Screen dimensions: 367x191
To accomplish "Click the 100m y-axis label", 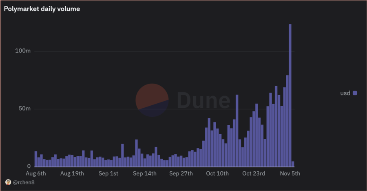I will point(23,51).
